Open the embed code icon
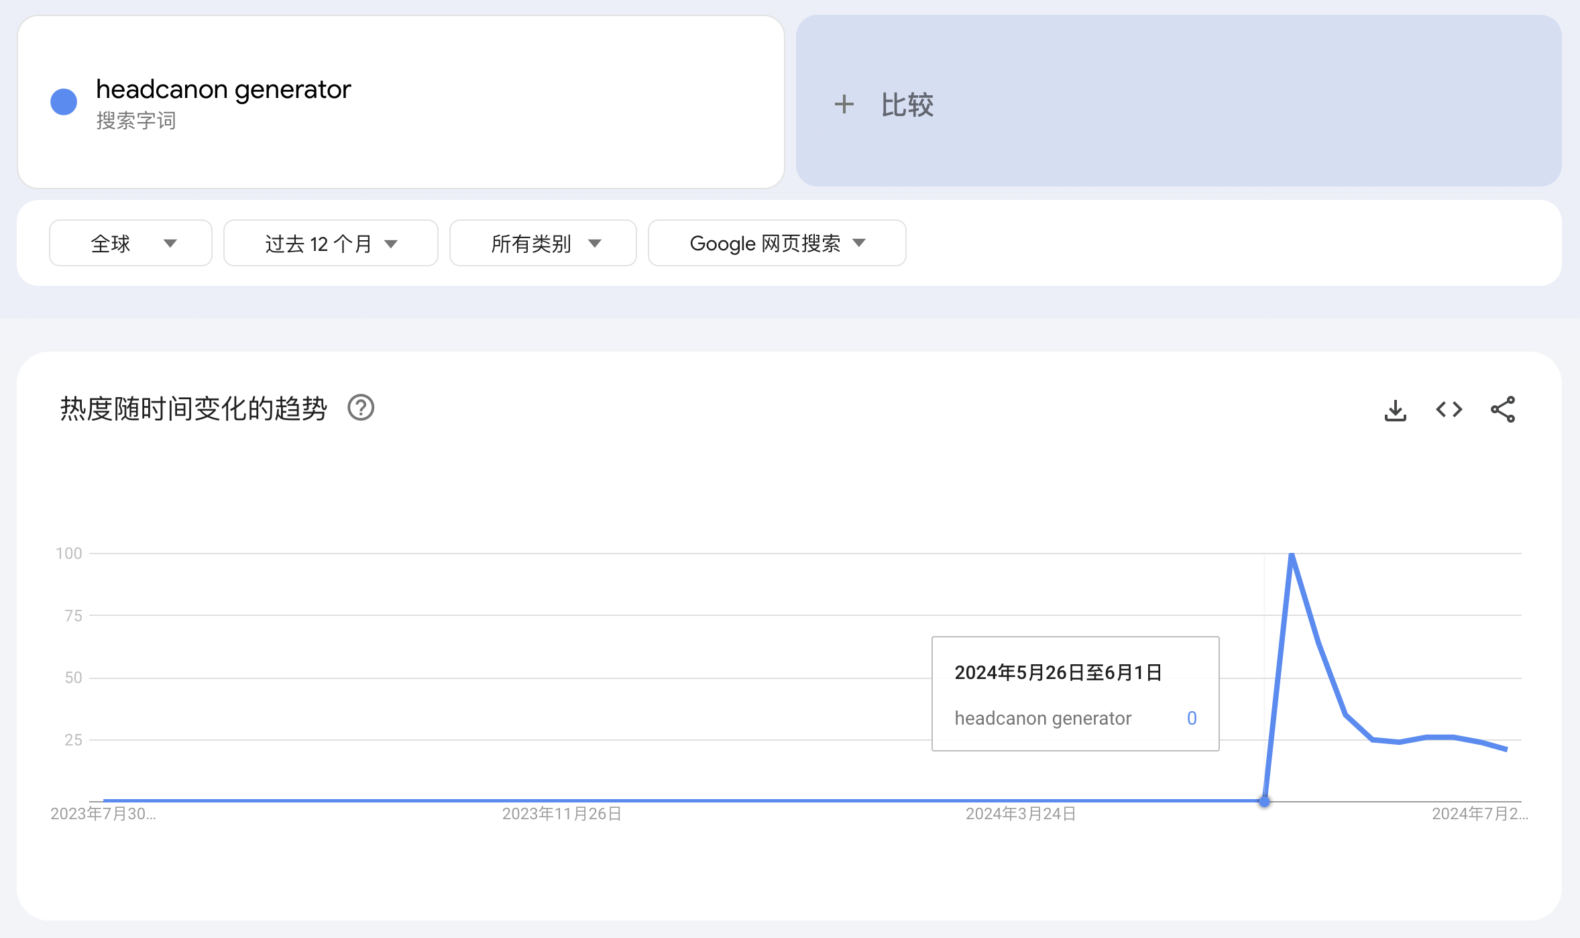The width and height of the screenshot is (1580, 938). tap(1449, 409)
